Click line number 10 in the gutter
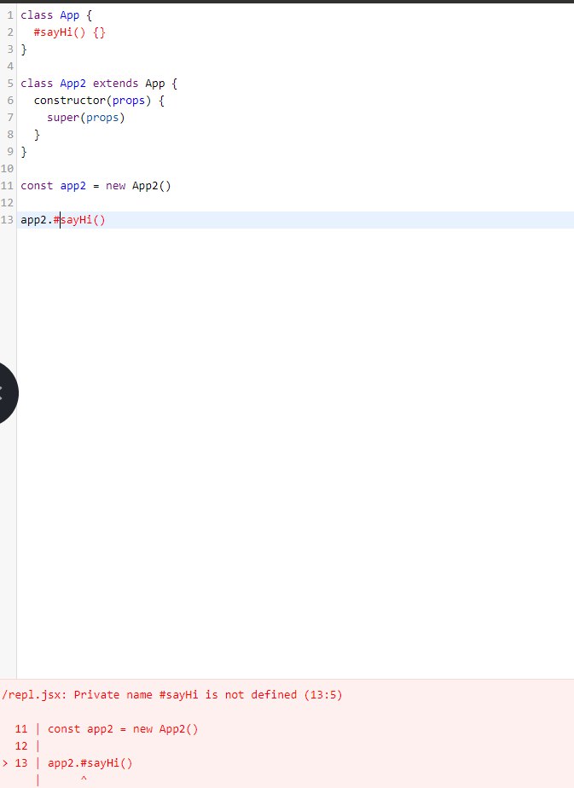The height and width of the screenshot is (788, 574). [7, 169]
